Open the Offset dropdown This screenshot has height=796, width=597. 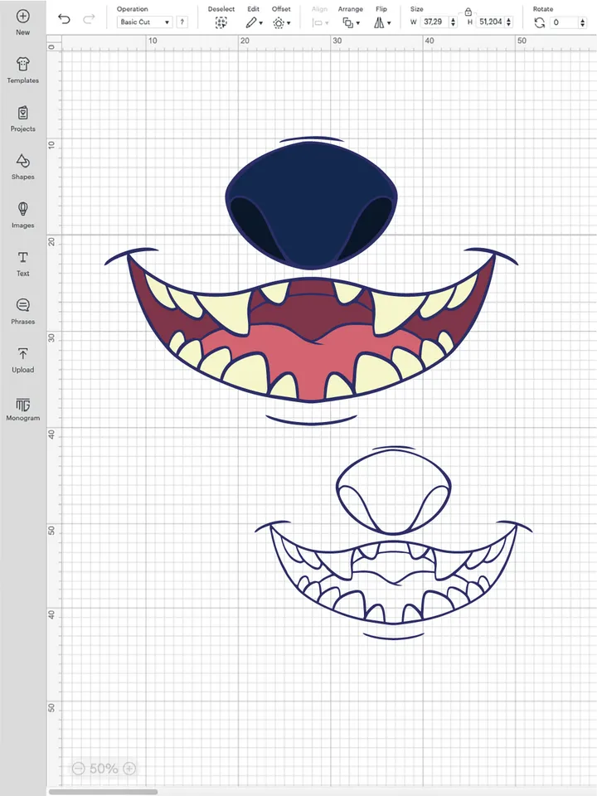pos(281,22)
